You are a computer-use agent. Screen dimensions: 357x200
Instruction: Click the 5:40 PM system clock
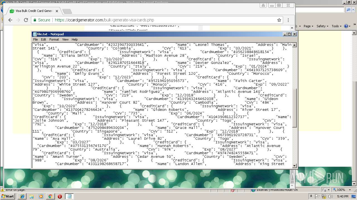342,196
